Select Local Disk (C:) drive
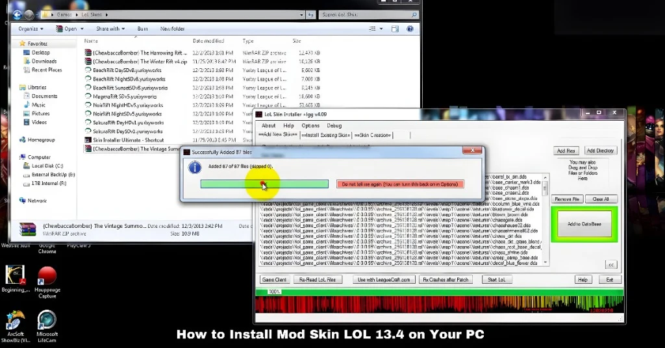Screen dimensions: 665x348 point(47,166)
